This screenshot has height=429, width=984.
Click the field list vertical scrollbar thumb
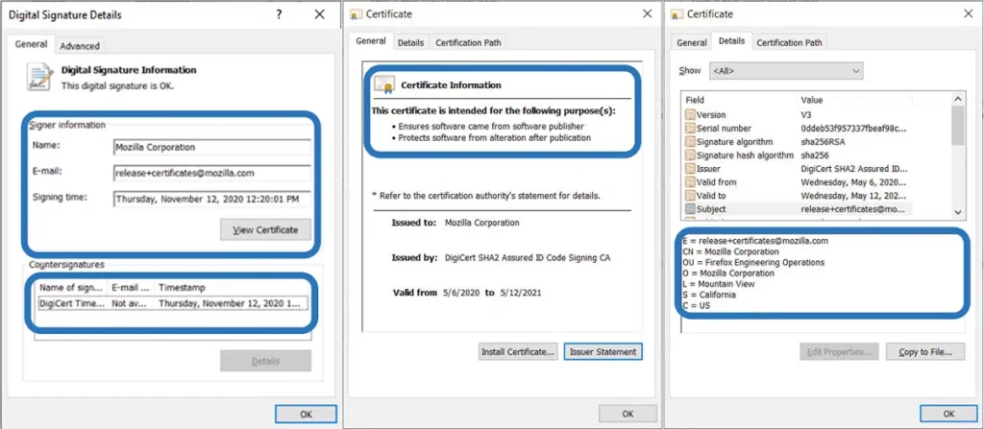(958, 126)
